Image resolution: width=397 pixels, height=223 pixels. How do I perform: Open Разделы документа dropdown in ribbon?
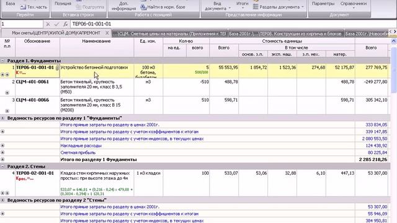279,7
